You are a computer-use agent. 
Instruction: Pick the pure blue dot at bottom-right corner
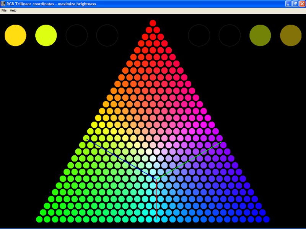[x=266, y=219]
